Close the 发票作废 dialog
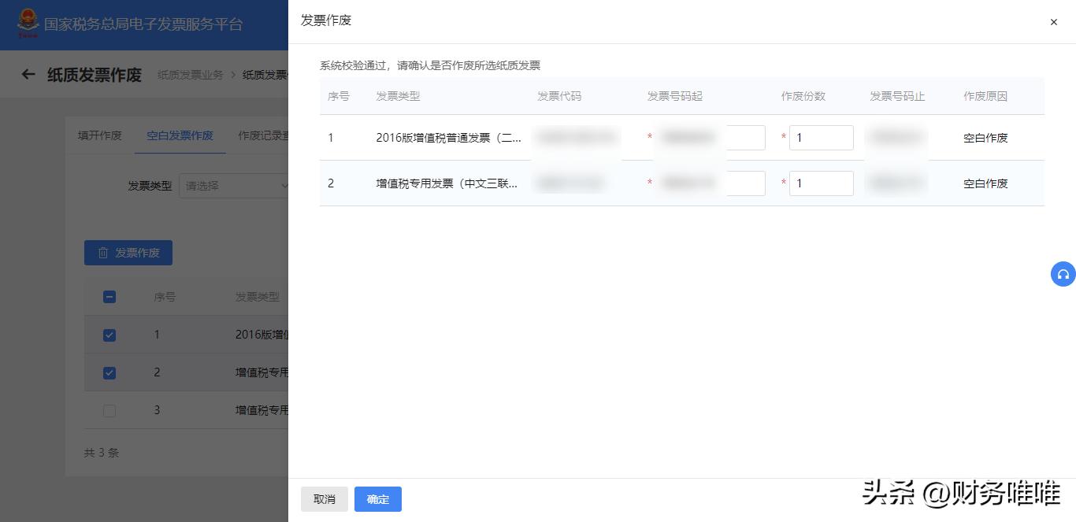The image size is (1076, 522). [1053, 22]
